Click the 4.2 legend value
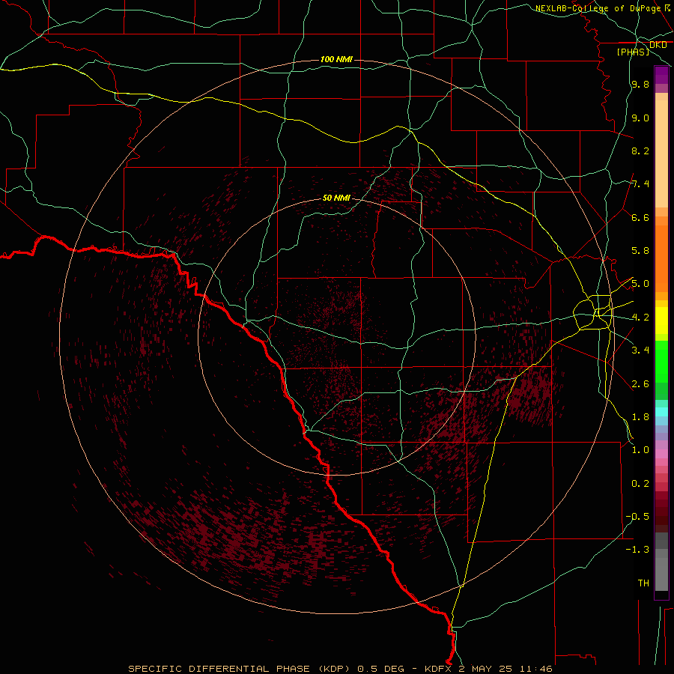Viewport: 674px width, 674px height. pyautogui.click(x=640, y=318)
